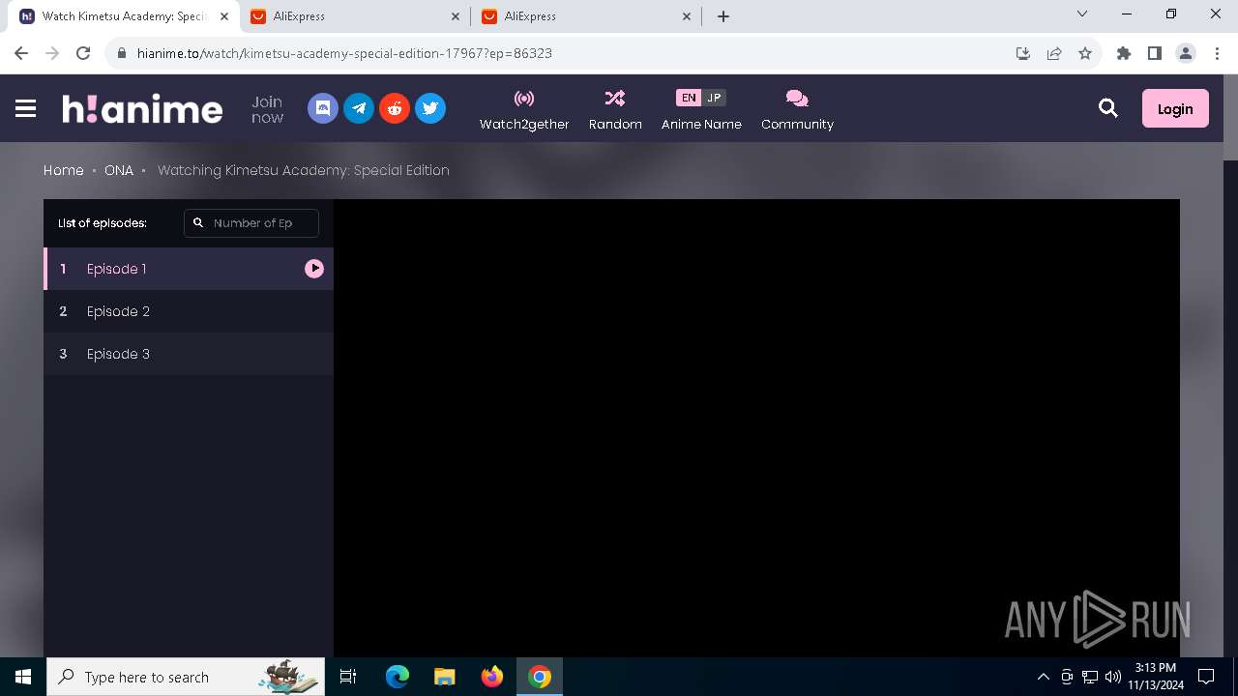
Task: Open the notification center
Action: coord(1206,677)
